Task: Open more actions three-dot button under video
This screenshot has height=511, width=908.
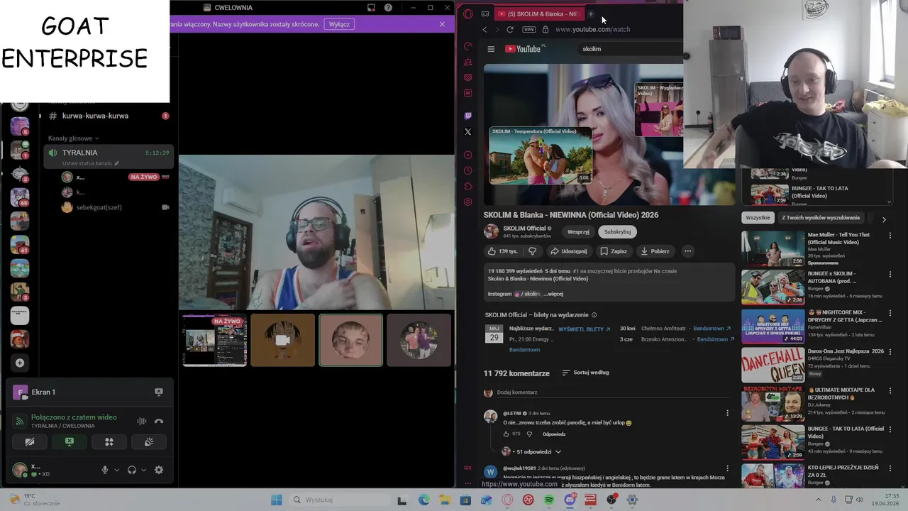Action: tap(687, 251)
